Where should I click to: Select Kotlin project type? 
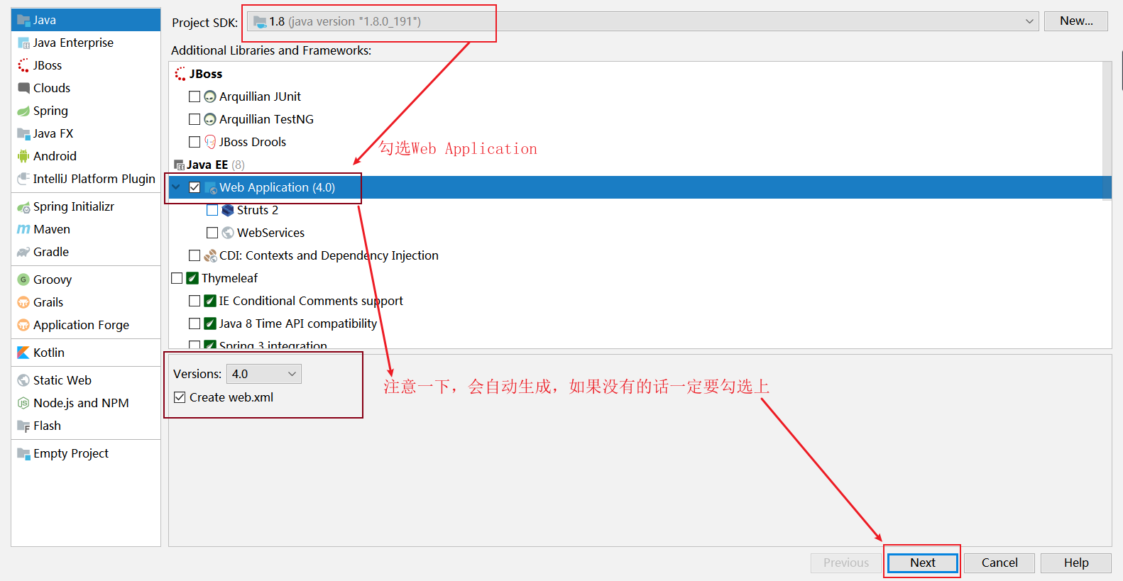(86, 353)
